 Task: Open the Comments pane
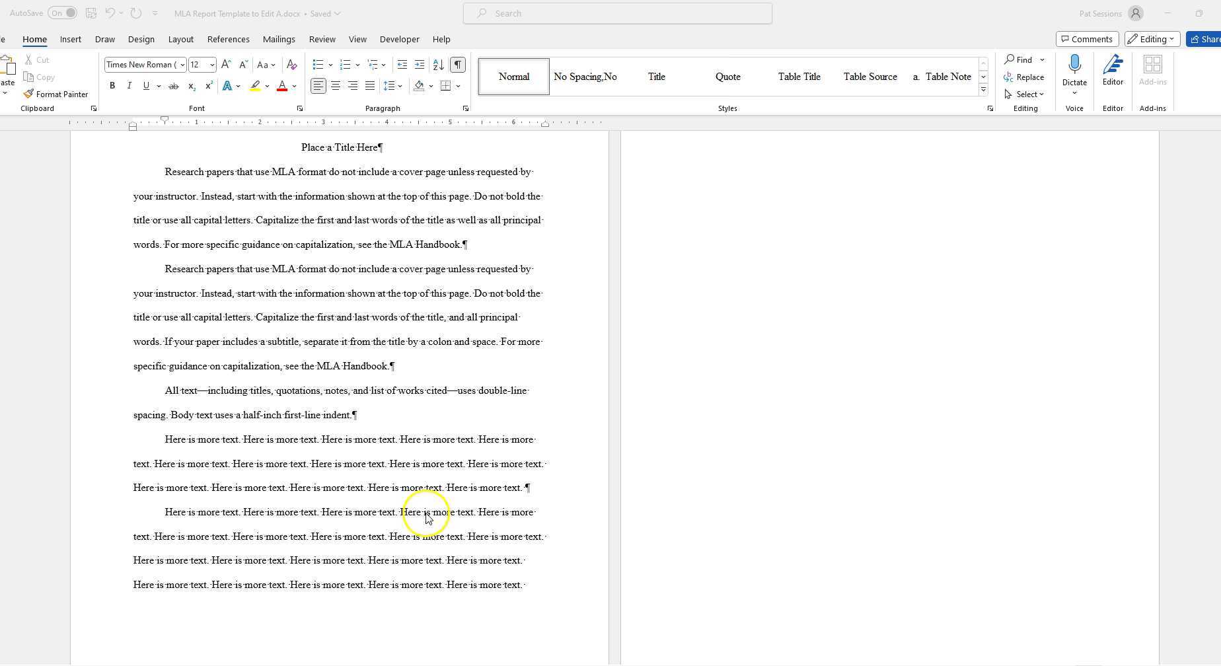(x=1086, y=39)
